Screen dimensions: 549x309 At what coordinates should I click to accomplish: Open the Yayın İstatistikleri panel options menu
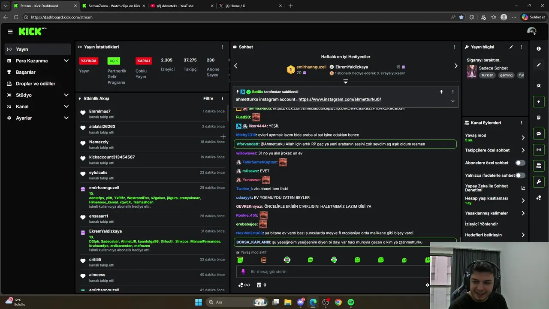pos(222,47)
